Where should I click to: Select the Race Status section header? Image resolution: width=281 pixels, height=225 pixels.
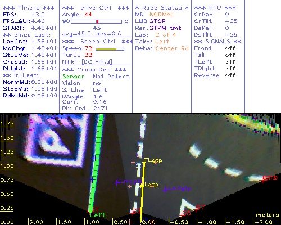coord(162,8)
